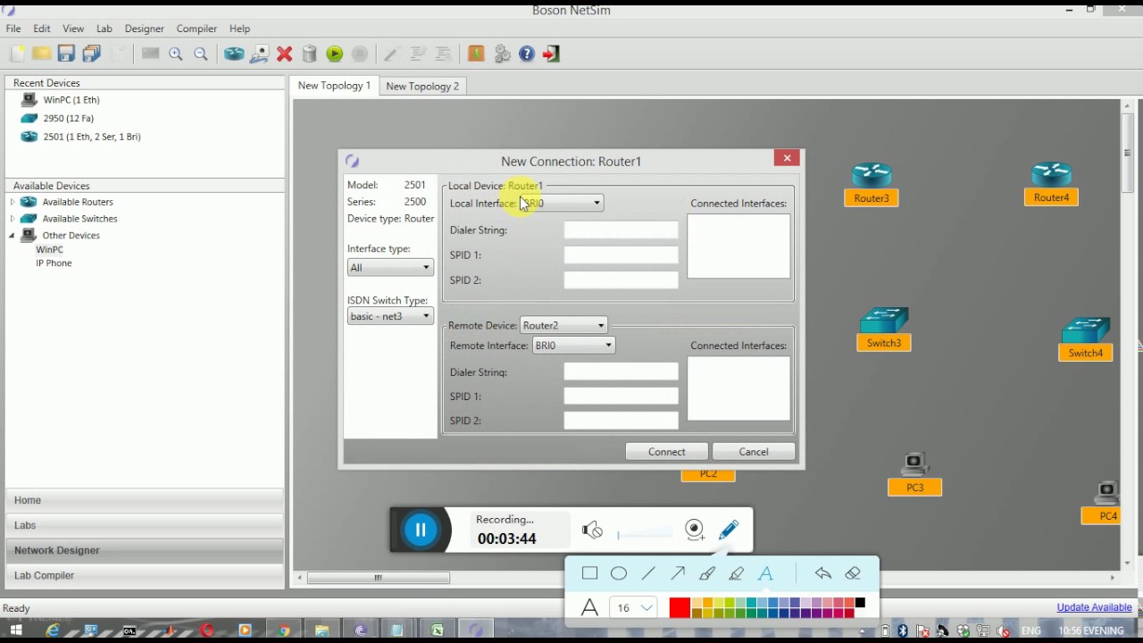Toggle the webcam icon in recorder
The width and height of the screenshot is (1143, 643).
pyautogui.click(x=695, y=530)
